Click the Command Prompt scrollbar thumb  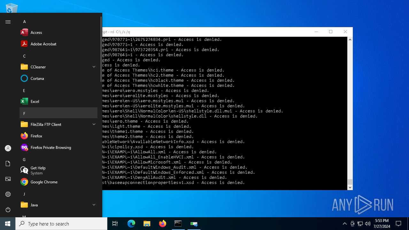click(x=350, y=182)
